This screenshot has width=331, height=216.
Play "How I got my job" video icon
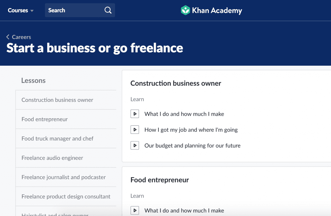135,130
